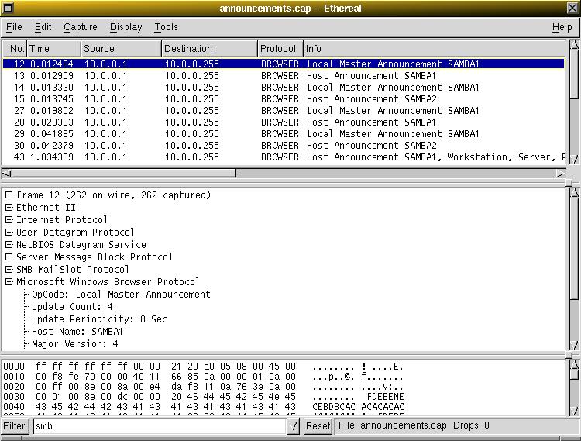Expand the Frame 12 tree node

(9, 195)
